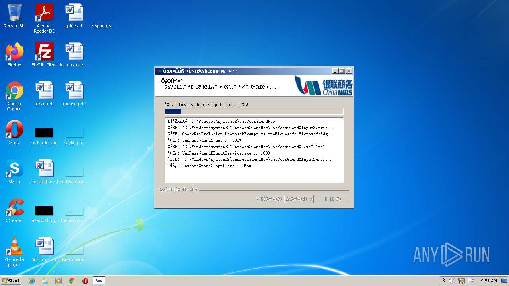Select everyrisk.jpg image file
The image size is (509, 286).
point(44,214)
